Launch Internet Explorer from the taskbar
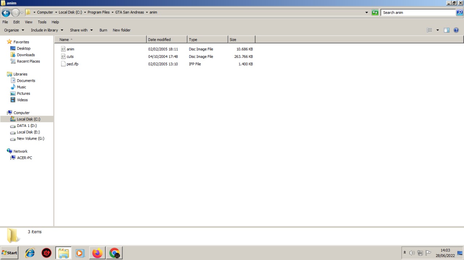 (x=30, y=253)
